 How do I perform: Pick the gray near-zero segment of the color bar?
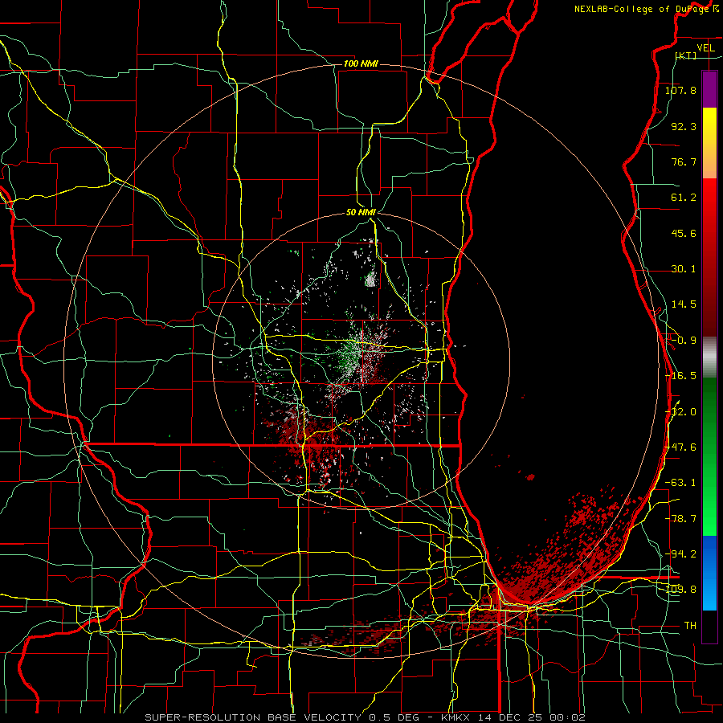709,357
